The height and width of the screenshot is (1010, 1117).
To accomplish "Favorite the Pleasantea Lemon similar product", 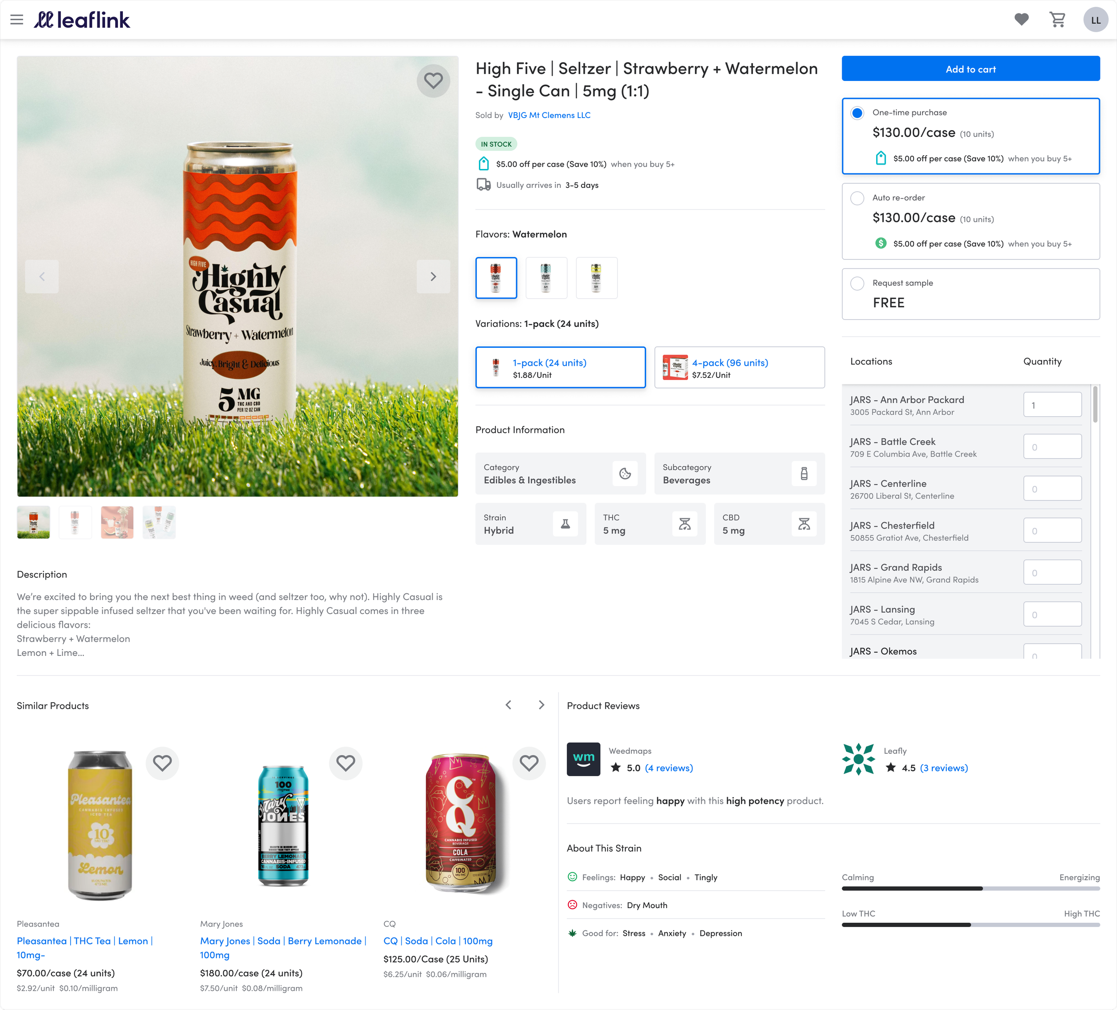I will point(162,763).
